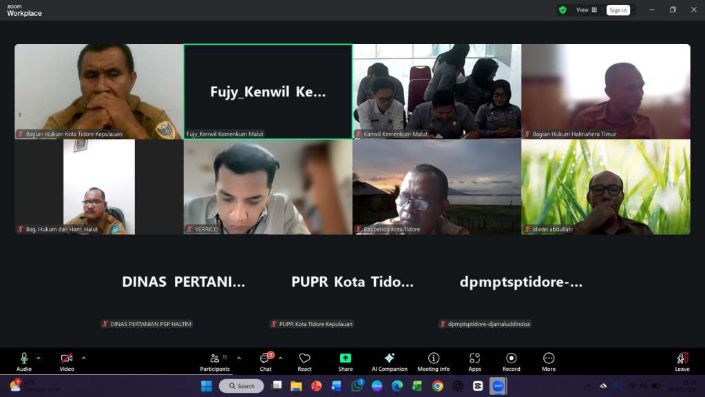Click the green Share screen icon
705x397 pixels.
click(x=345, y=358)
